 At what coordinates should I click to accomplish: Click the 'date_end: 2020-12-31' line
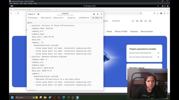click(x=42, y=71)
